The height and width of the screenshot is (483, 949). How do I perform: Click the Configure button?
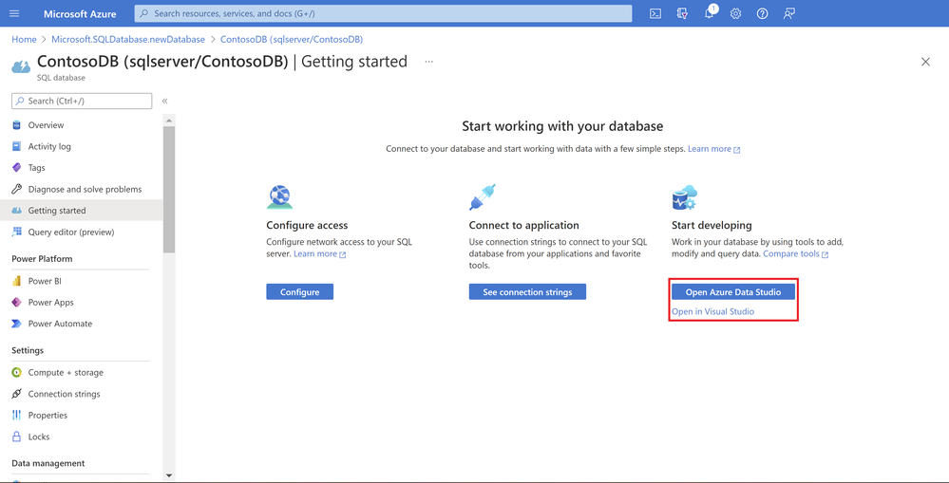[299, 292]
